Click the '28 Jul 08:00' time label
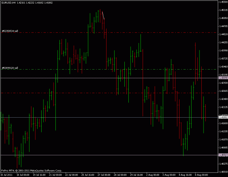Screen dimensions: 228x177 120,175
